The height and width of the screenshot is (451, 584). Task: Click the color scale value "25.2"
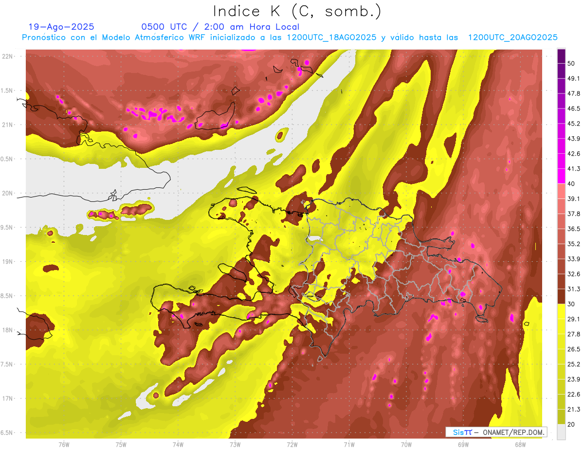574,364
